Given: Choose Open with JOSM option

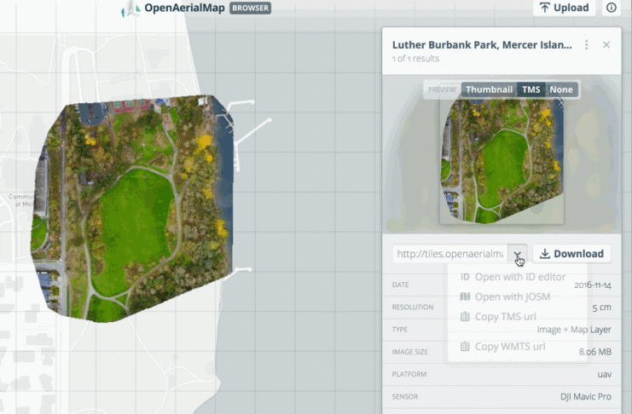Looking at the screenshot, I should point(512,297).
